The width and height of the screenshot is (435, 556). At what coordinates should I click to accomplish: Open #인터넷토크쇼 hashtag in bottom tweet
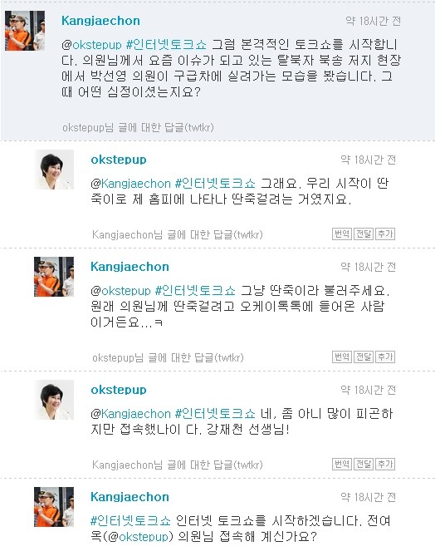coord(130,520)
